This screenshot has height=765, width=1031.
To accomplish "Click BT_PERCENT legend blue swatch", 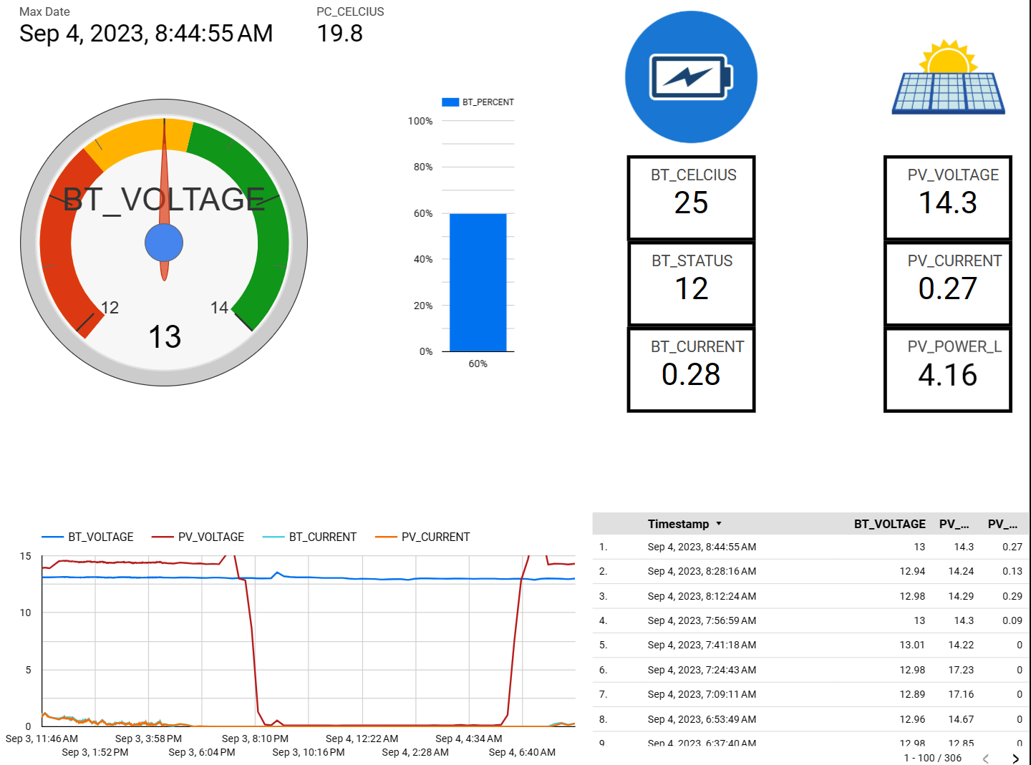I will [x=450, y=102].
